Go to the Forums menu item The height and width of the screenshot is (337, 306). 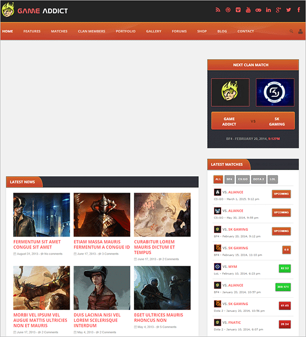point(179,31)
